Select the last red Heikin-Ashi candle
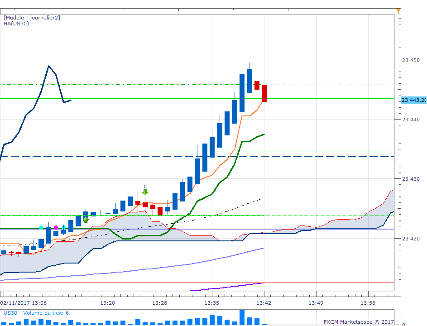427x326 pixels. (x=264, y=93)
